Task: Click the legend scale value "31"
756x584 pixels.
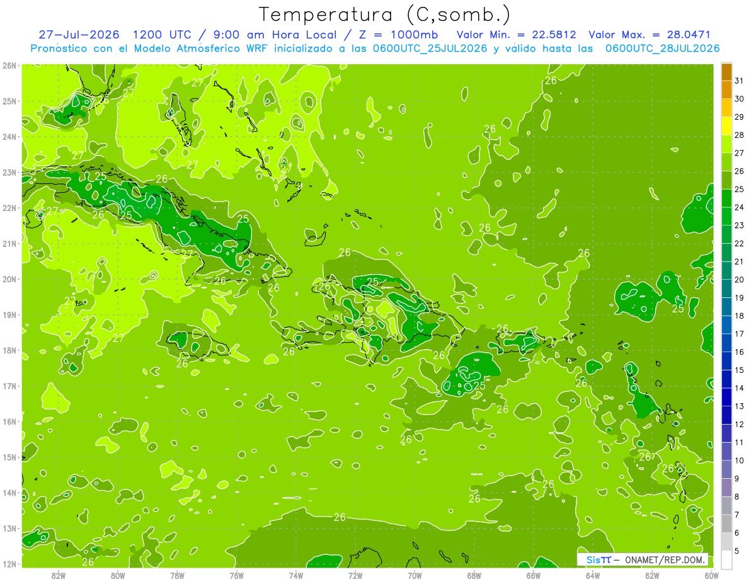Action: 740,81
